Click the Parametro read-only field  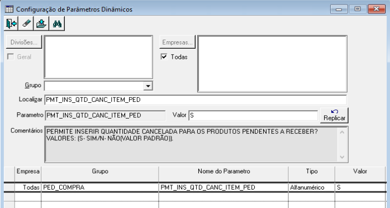[x=105, y=115]
